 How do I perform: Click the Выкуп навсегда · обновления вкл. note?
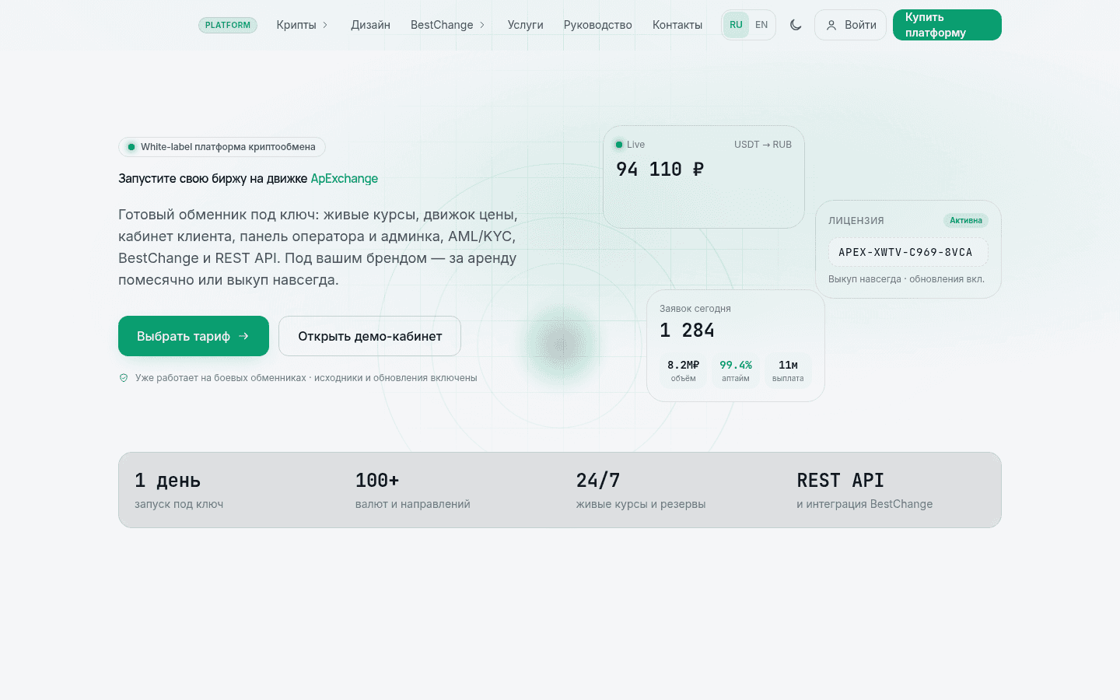click(907, 279)
